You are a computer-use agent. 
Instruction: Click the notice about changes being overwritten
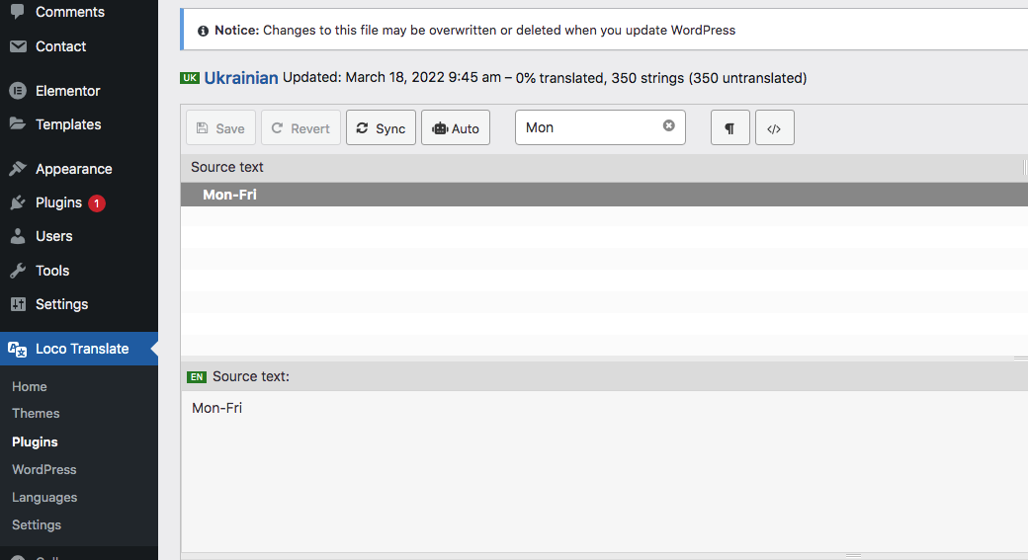click(x=474, y=31)
